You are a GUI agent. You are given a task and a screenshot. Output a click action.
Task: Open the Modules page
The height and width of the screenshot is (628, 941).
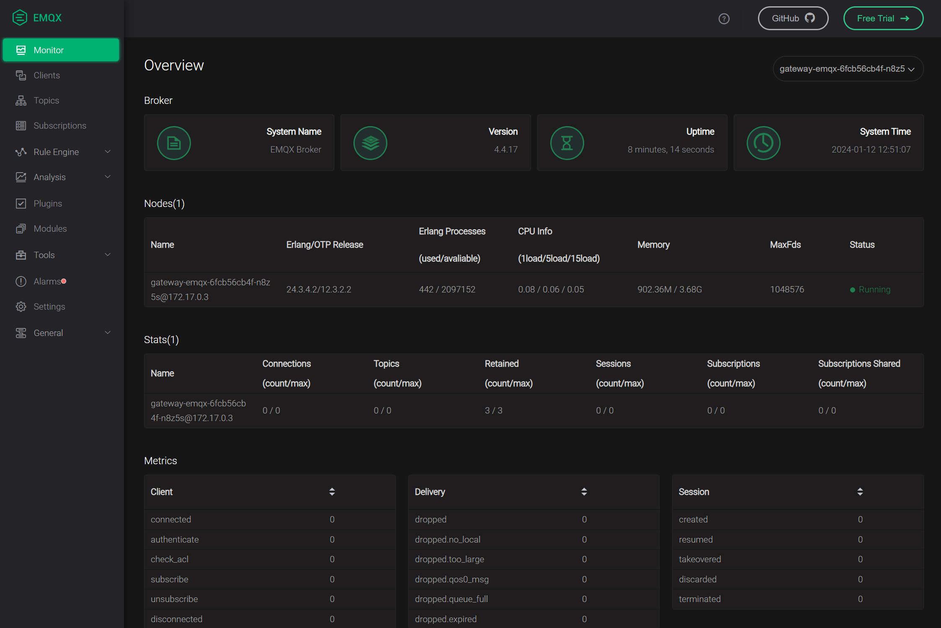click(x=61, y=229)
